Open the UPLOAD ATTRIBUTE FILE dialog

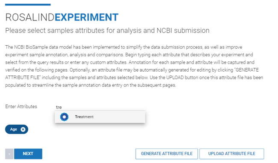click(231, 154)
